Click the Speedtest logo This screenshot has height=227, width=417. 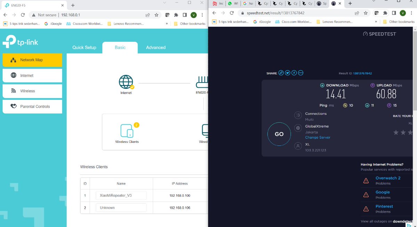coord(379,34)
